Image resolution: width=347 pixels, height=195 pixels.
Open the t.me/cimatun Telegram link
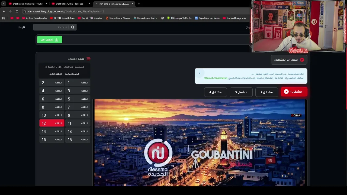(216, 78)
